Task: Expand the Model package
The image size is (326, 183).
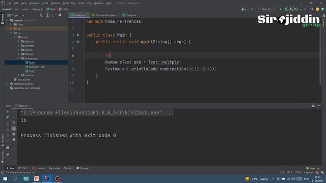Action: [x=18, y=54]
